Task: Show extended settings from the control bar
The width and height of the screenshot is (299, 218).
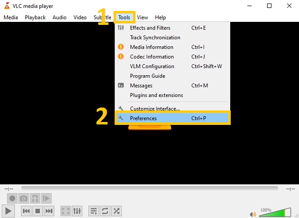Action: pyautogui.click(x=77, y=211)
